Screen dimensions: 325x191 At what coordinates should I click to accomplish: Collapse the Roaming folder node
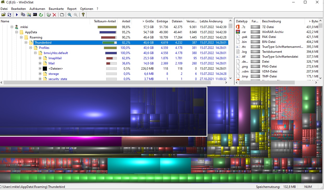(21, 37)
